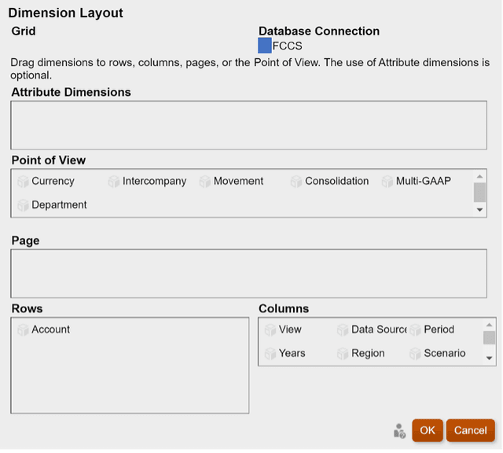Click the Point of View scroll-down arrow

pyautogui.click(x=479, y=210)
